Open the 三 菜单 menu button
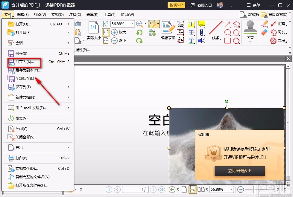The image size is (293, 197). point(253,5)
